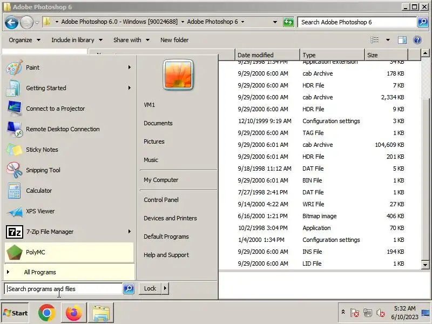Select the 104,609 KB cab Archive row
Screen dimensions: 432x324
tap(320, 145)
